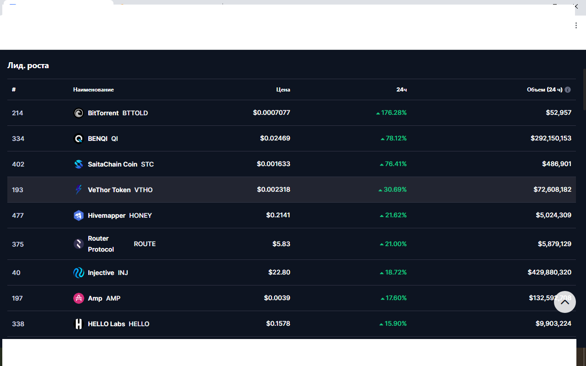Click the SaitaChain Coin logo icon

click(79, 164)
